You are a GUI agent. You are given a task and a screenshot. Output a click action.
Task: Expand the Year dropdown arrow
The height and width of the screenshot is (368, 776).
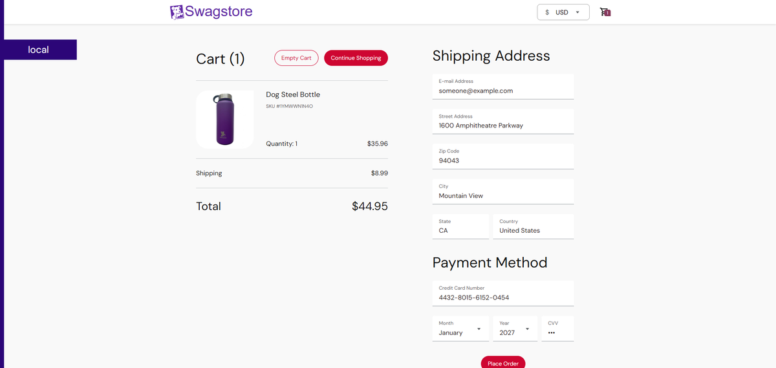(527, 329)
